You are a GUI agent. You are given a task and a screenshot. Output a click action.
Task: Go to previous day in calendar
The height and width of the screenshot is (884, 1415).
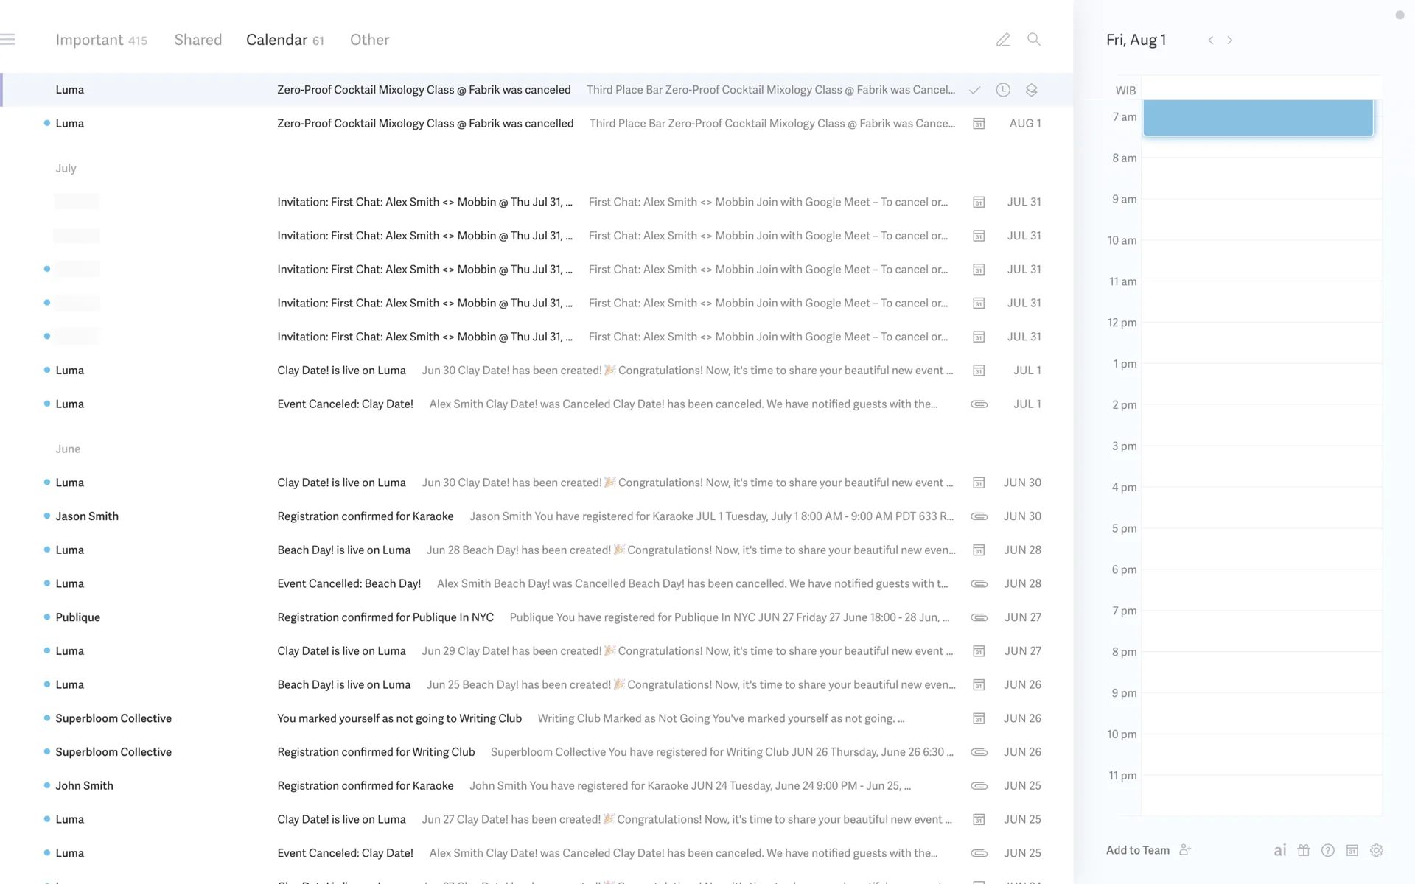tap(1210, 41)
